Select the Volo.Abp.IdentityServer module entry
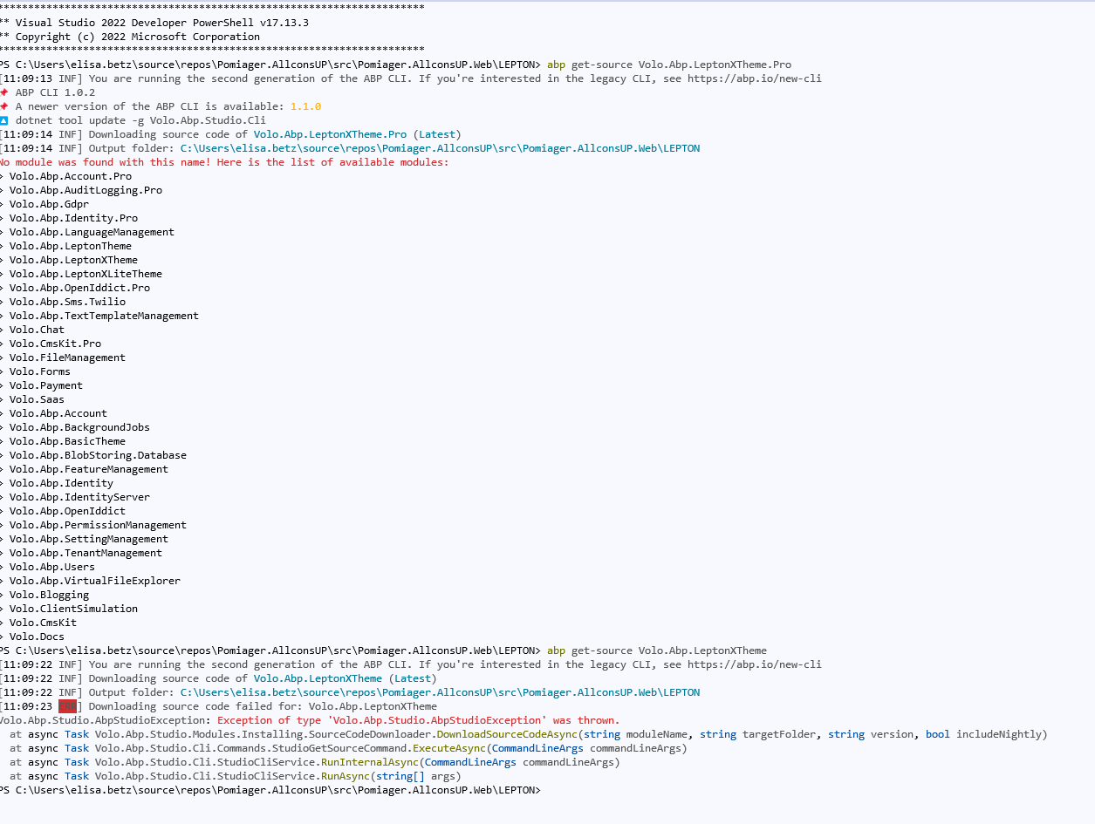Screen dimensions: 1095x824 (x=79, y=497)
